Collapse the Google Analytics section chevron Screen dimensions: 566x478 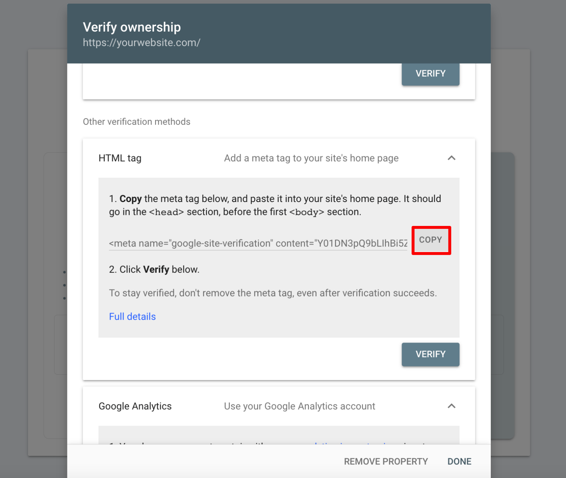tap(452, 406)
